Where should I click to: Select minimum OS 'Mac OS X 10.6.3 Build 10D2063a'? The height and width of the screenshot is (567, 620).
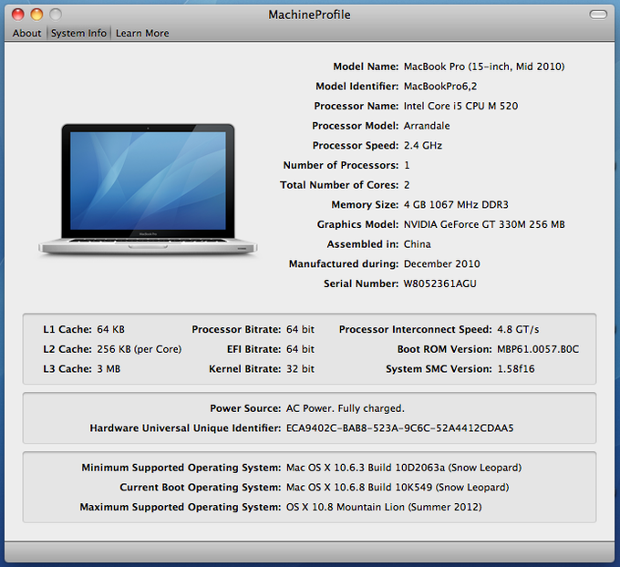(x=366, y=468)
